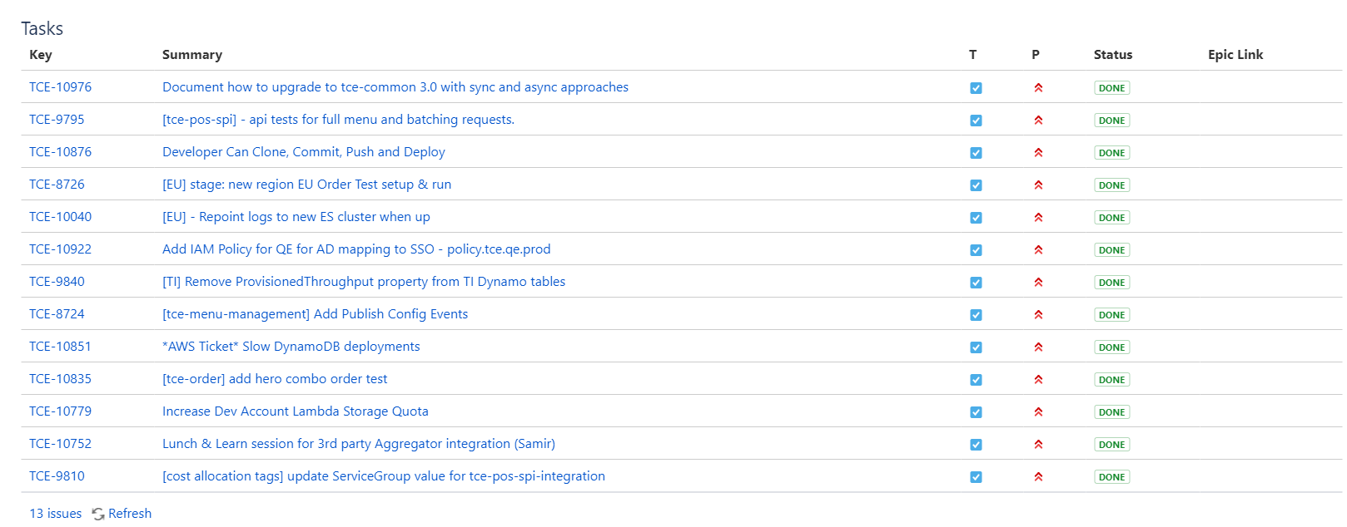
Task: Open the 'Slow DynamoDB deployments' summary link
Action: click(291, 347)
